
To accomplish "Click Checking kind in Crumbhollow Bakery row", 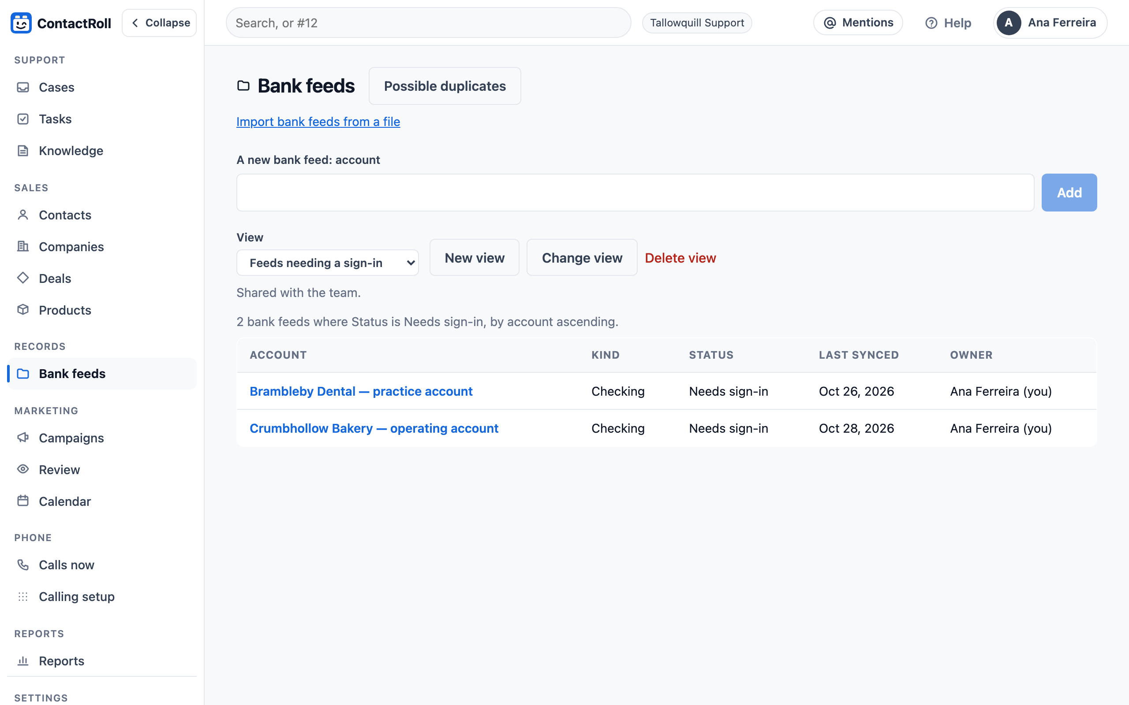I will click(x=618, y=428).
